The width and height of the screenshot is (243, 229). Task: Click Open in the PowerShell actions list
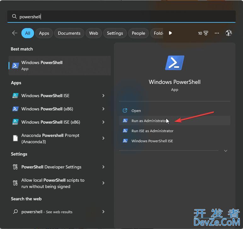[136, 111]
